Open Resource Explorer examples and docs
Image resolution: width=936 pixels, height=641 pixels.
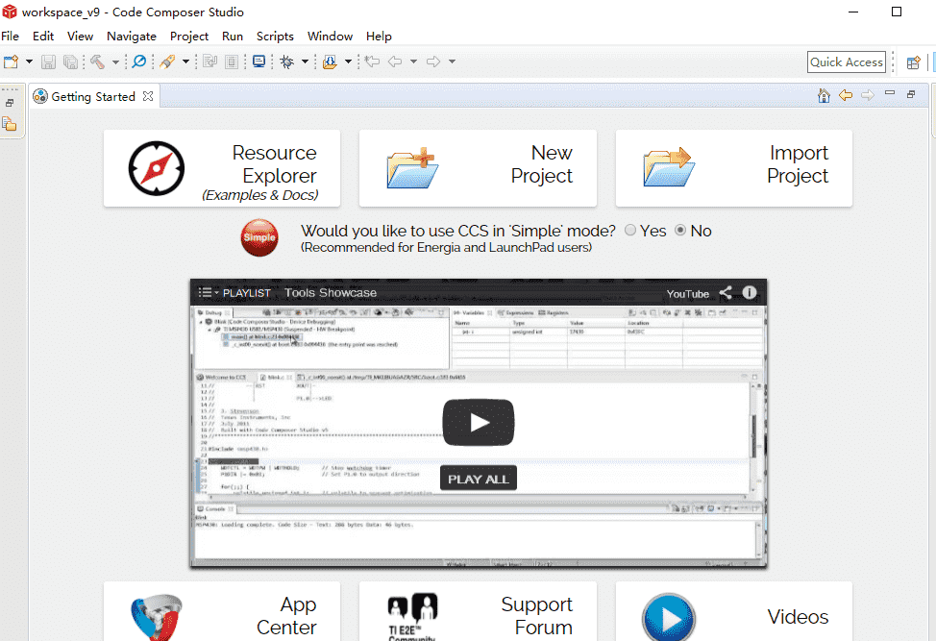tap(222, 168)
